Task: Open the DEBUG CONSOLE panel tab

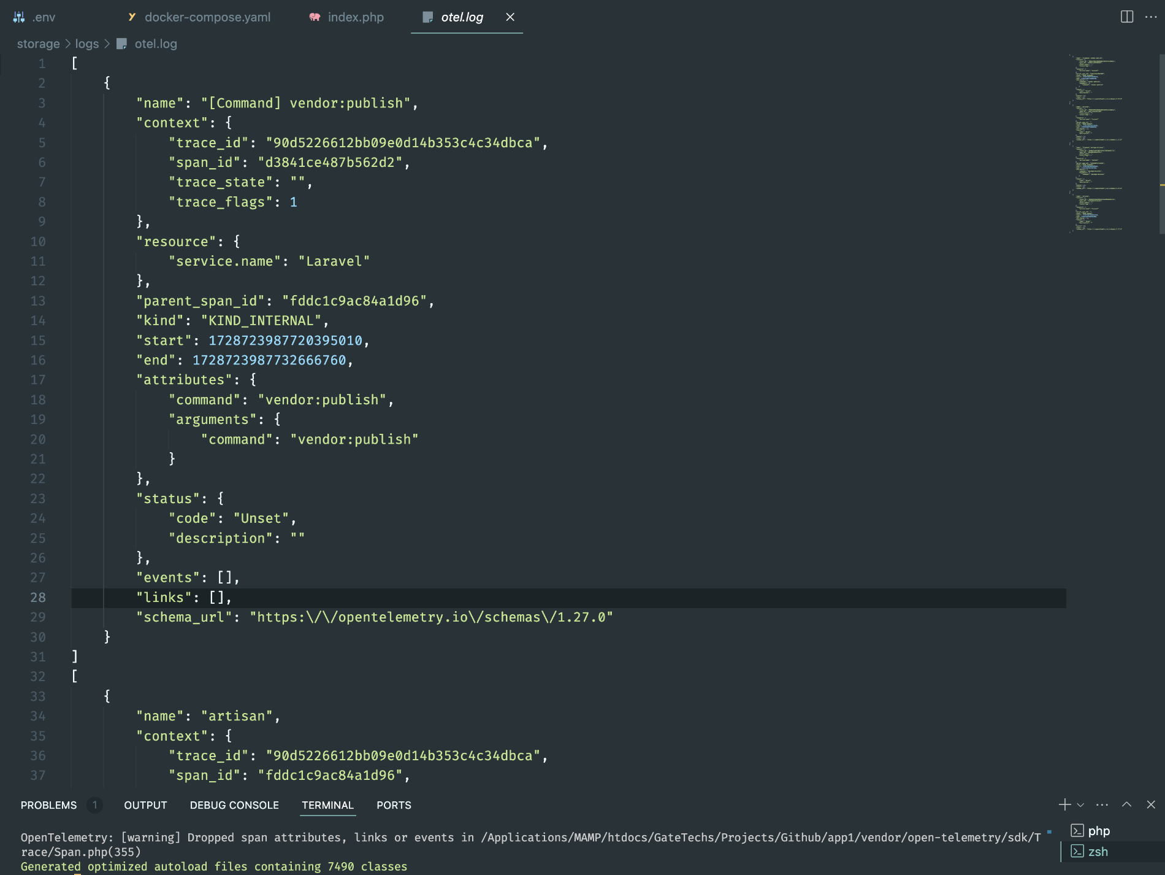Action: pos(234,805)
